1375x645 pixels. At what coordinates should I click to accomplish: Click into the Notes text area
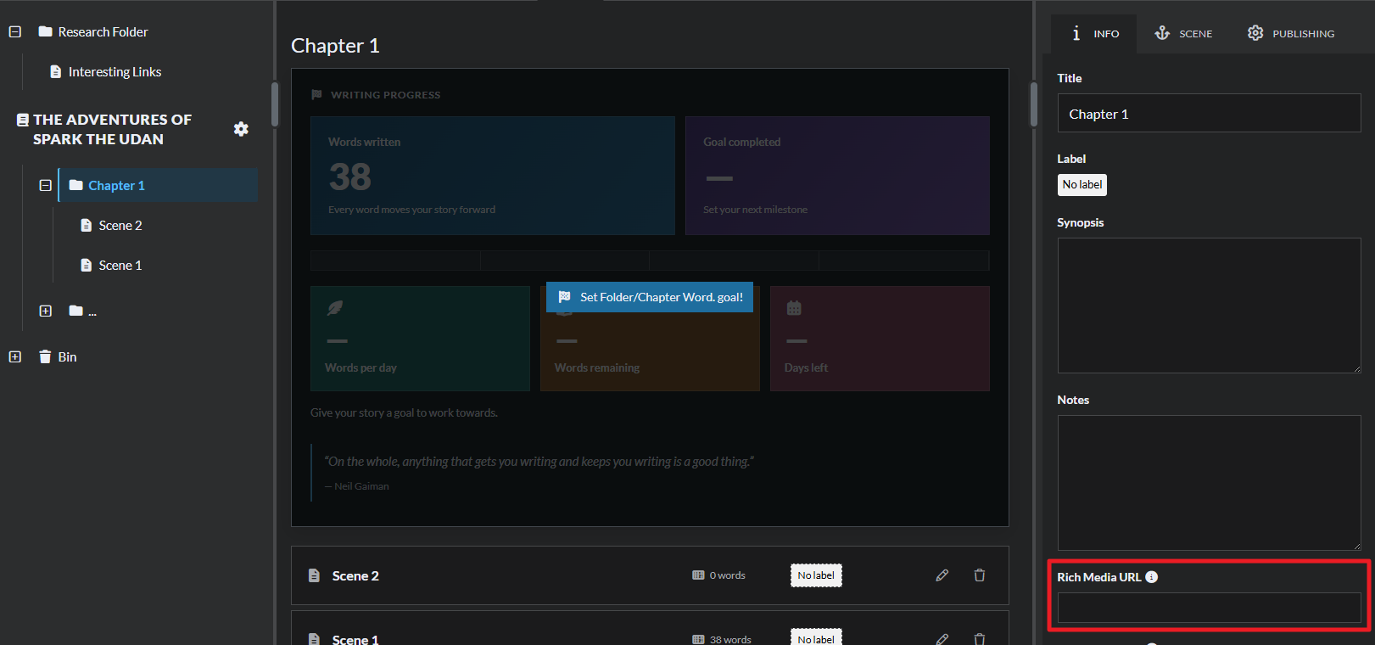point(1209,483)
